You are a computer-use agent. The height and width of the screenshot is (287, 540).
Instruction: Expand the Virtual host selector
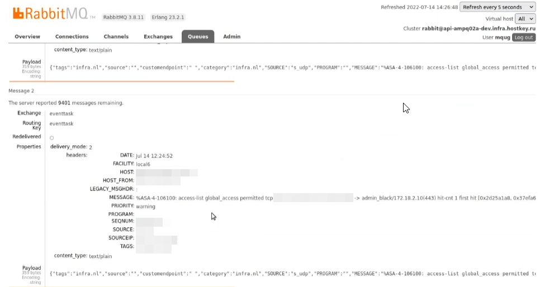coord(525,18)
